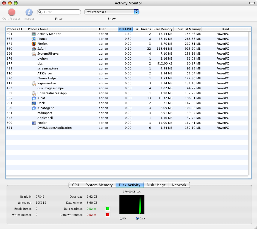Screen dimensions: 257x229
Task: Open the My Processes show dropdown
Action: [112, 12]
